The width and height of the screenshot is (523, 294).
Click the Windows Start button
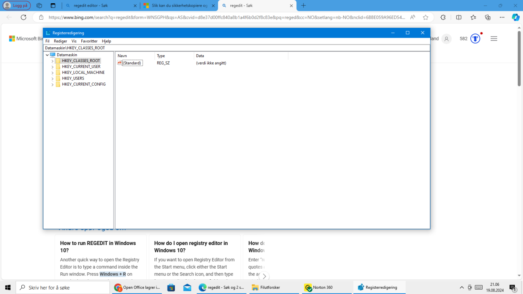[x=8, y=287]
